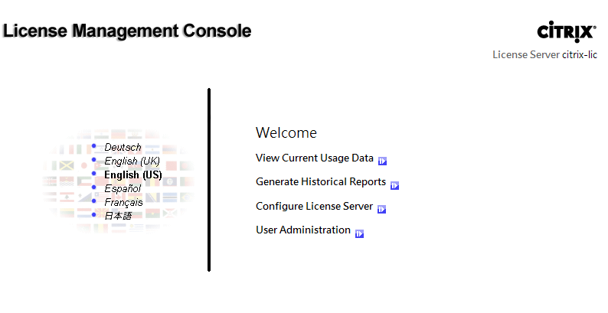This screenshot has height=313, width=608.
Task: Click the Welcome heading
Action: (x=286, y=133)
